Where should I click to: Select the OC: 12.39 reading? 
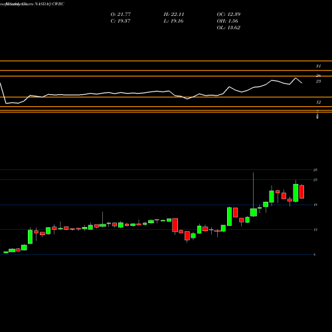[x=228, y=14]
